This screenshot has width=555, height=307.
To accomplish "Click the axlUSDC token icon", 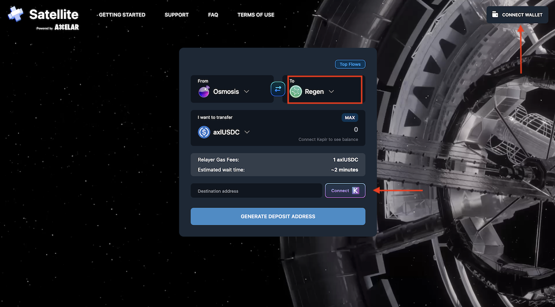I will 204,132.
